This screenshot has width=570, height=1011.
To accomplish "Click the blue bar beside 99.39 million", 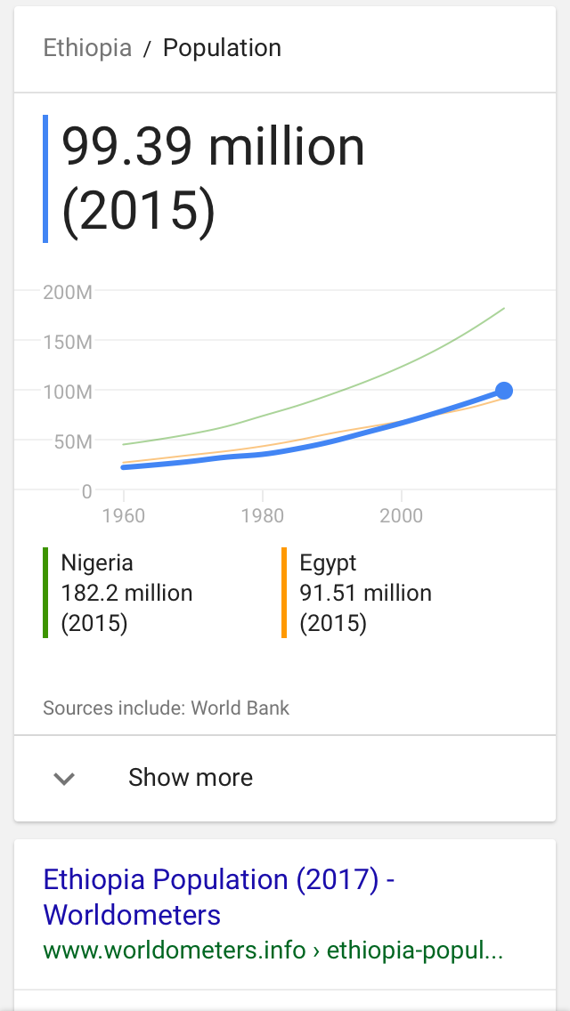I will pyautogui.click(x=45, y=179).
